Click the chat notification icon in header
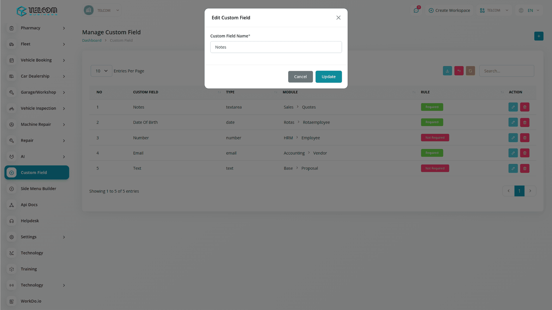The height and width of the screenshot is (310, 552). pyautogui.click(x=416, y=11)
